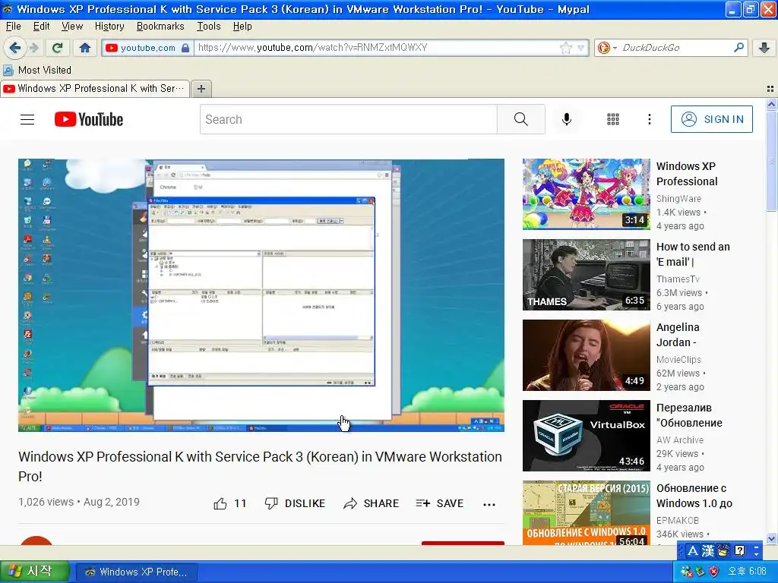Open the Angelina Jordan video thumbnail

(586, 355)
